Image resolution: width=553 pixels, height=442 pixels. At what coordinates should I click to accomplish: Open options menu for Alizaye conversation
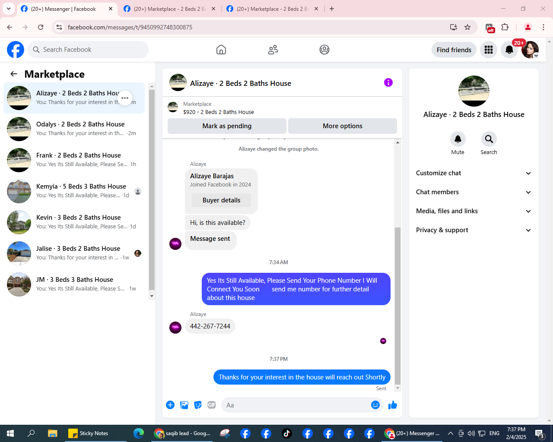click(125, 98)
